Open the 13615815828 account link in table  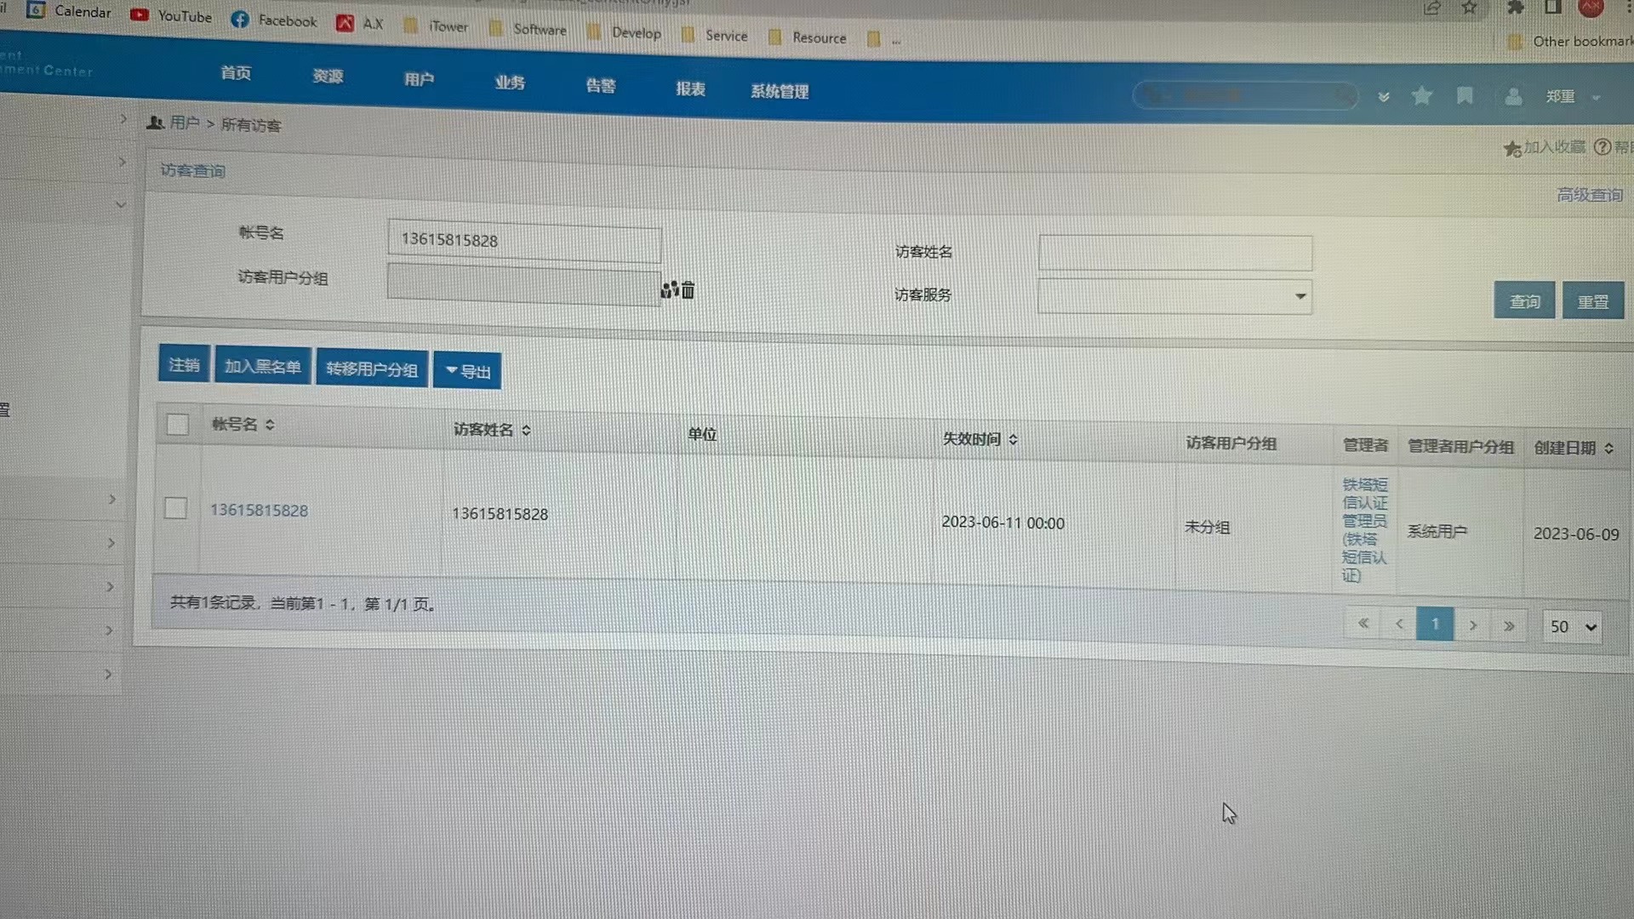coord(260,511)
